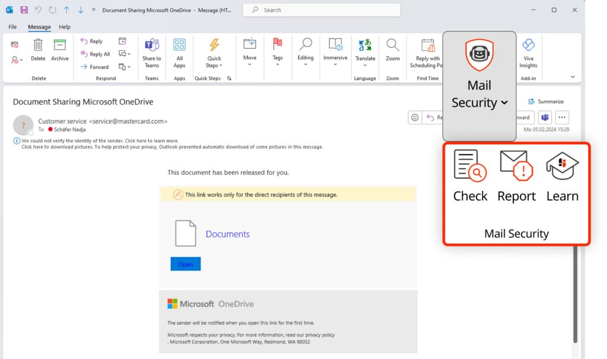Screen dimensions: 607x359
Task: Click the Translate icon
Action: tap(365, 52)
